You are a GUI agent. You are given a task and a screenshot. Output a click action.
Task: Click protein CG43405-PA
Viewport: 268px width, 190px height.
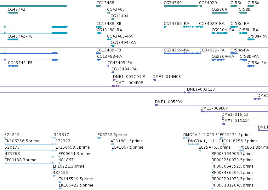click(120, 63)
